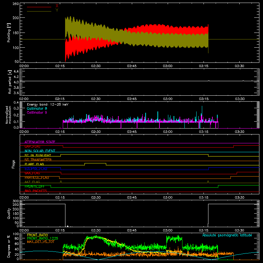263x263 pixels.
Task: Select the Collimator 9 legend label
Action: [x=37, y=112]
